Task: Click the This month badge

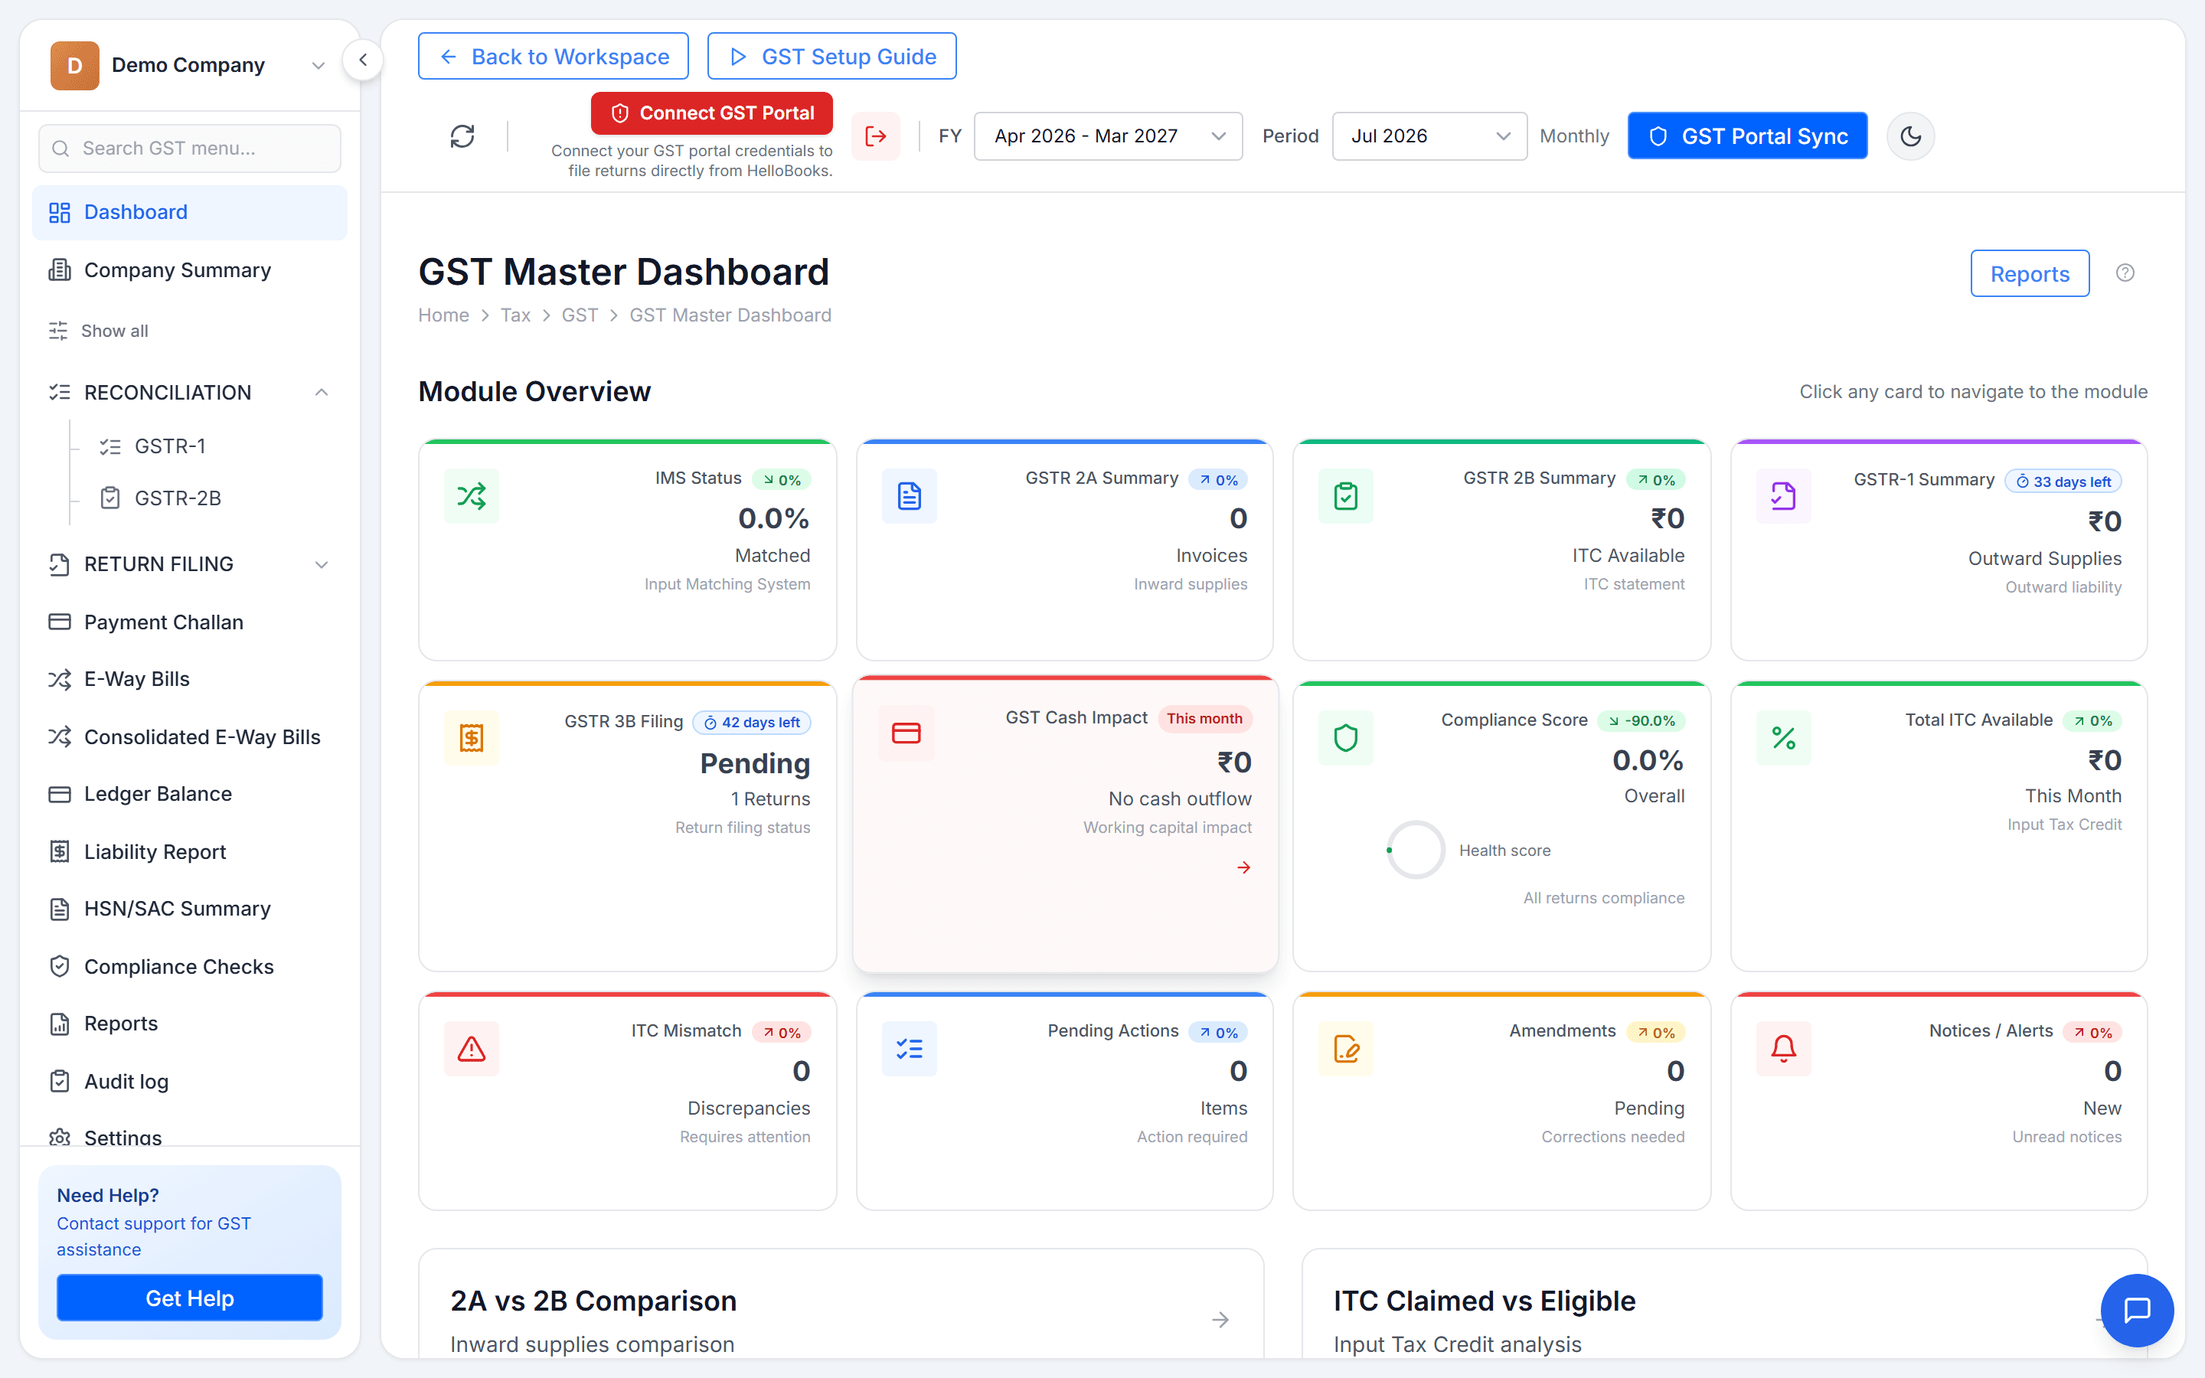Action: 1204,718
